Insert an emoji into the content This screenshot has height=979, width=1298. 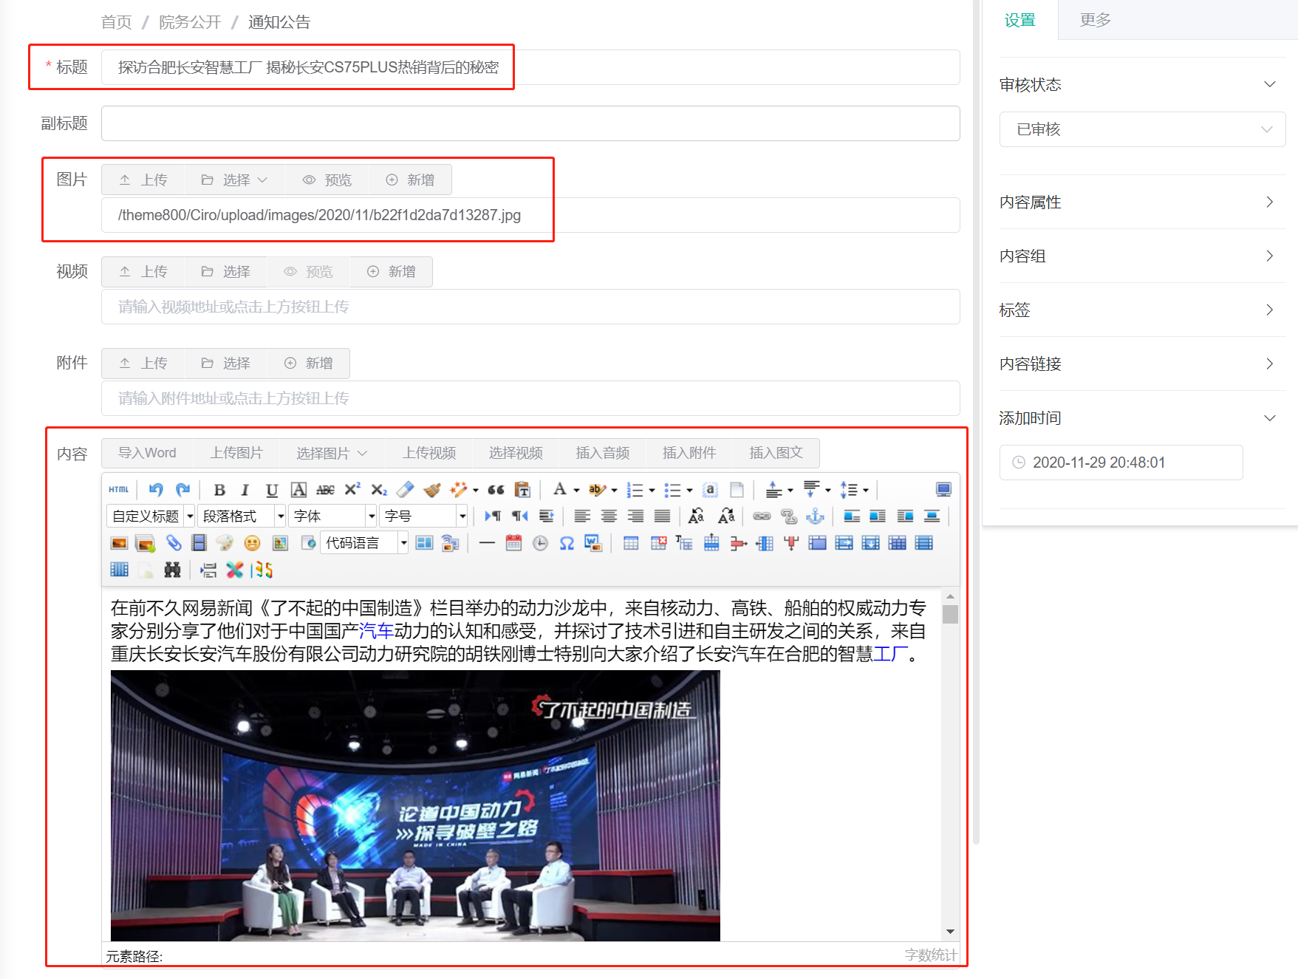(252, 543)
